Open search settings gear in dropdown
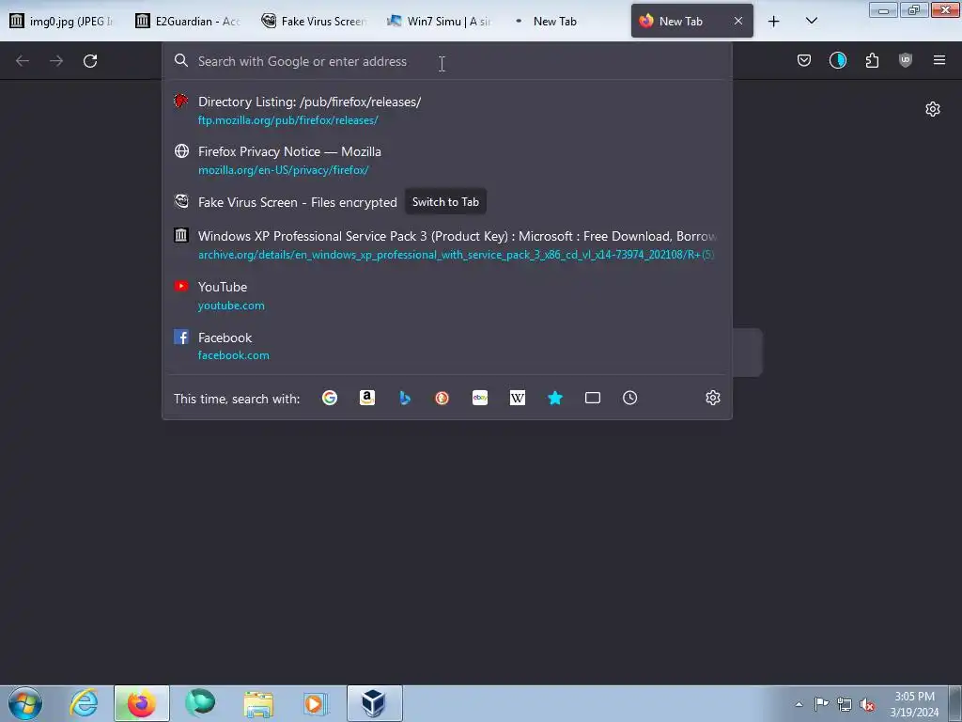The image size is (962, 722). (712, 398)
